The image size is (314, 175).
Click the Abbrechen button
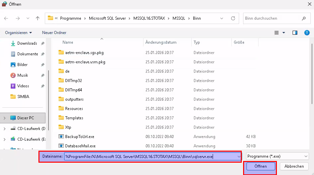294,166
